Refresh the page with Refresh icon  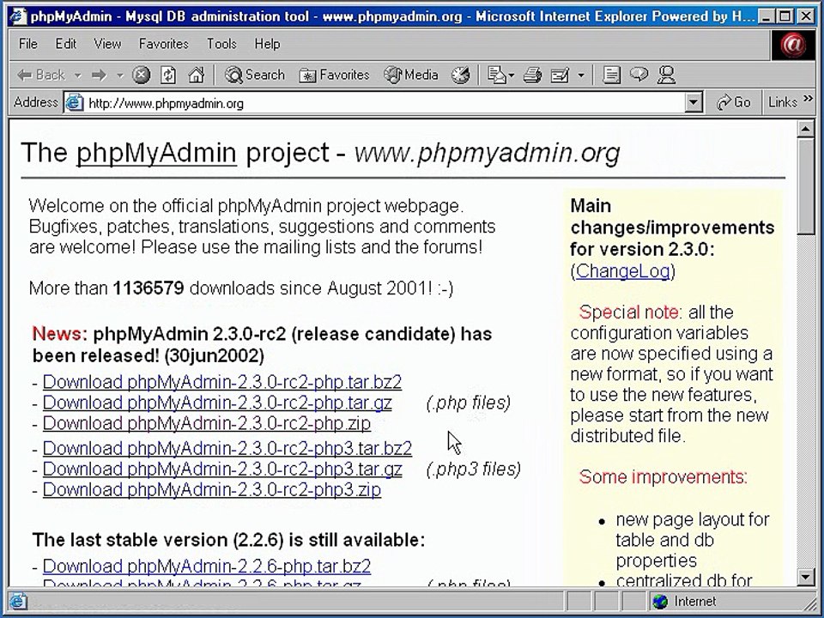point(168,76)
